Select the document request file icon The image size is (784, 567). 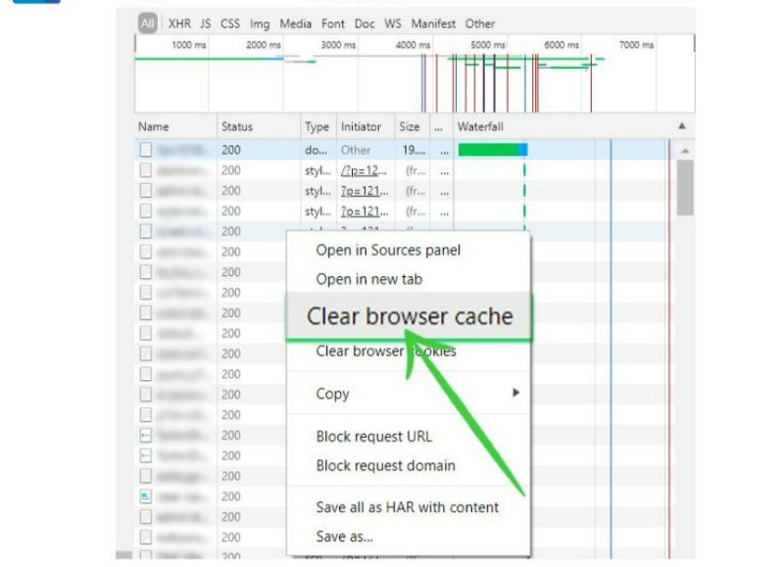(x=145, y=150)
